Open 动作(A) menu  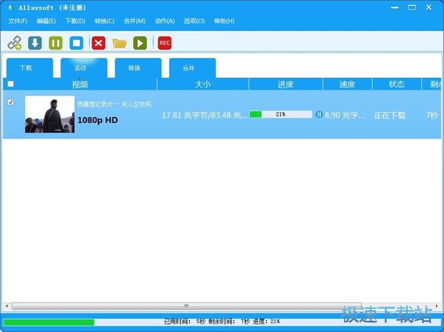coord(165,21)
